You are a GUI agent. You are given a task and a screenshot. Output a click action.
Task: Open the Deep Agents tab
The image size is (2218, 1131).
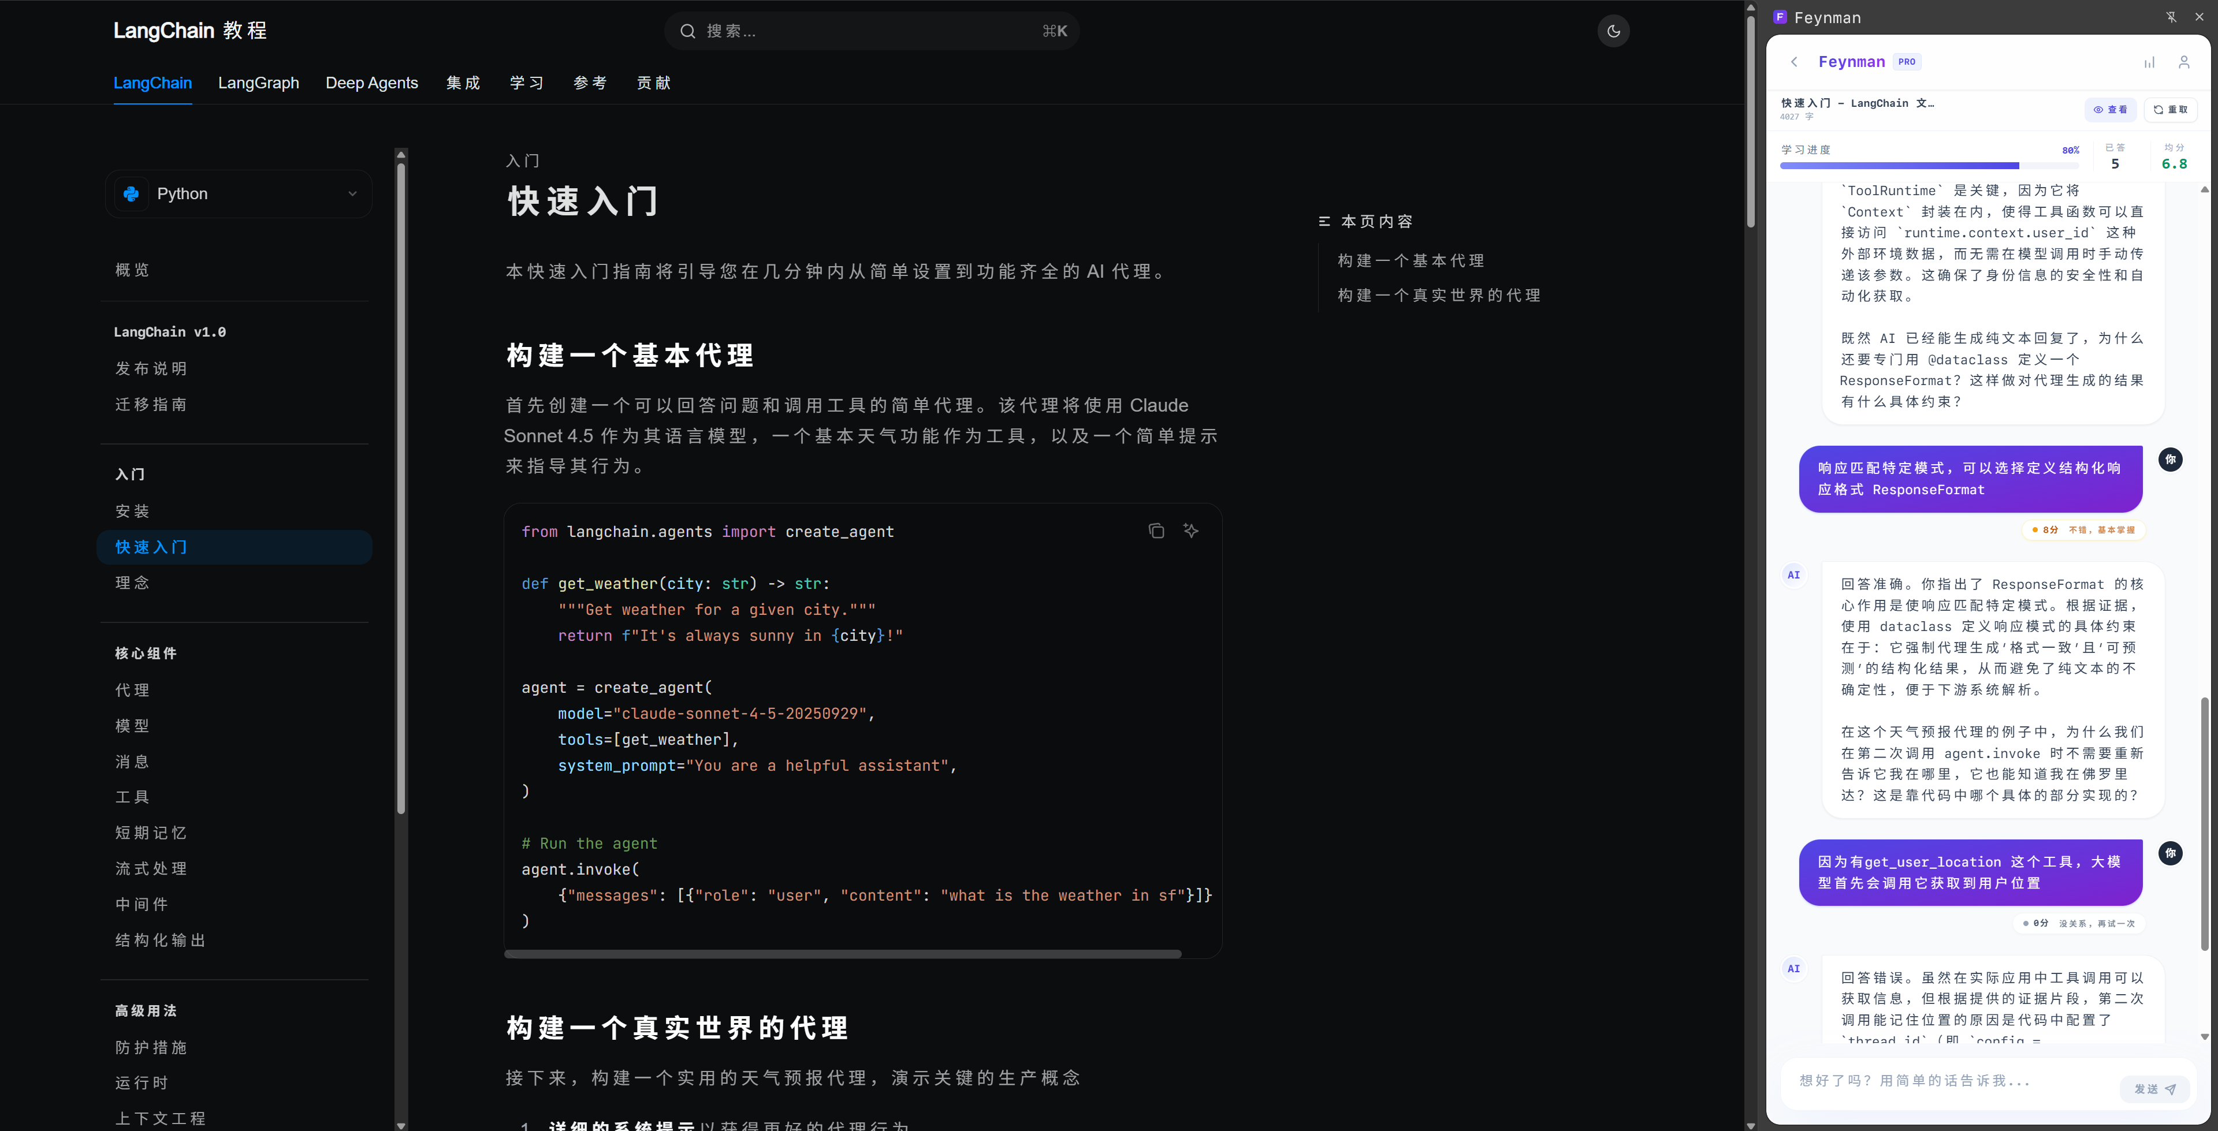[372, 83]
